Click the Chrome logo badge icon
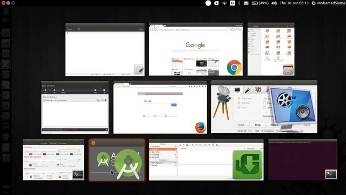 (234, 67)
